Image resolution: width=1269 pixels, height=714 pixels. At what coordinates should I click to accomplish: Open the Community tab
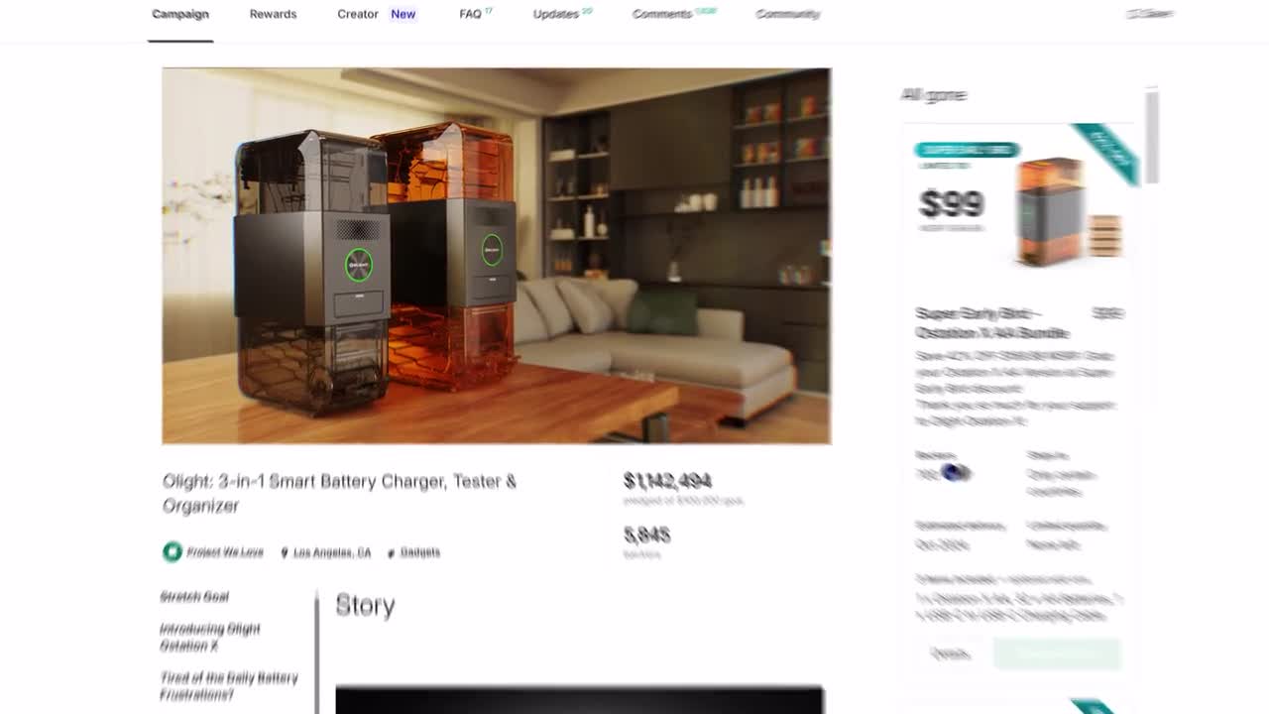tap(787, 14)
